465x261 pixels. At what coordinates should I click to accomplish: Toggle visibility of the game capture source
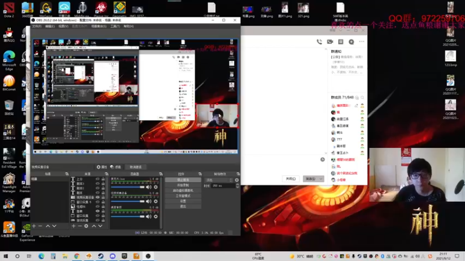(x=97, y=220)
